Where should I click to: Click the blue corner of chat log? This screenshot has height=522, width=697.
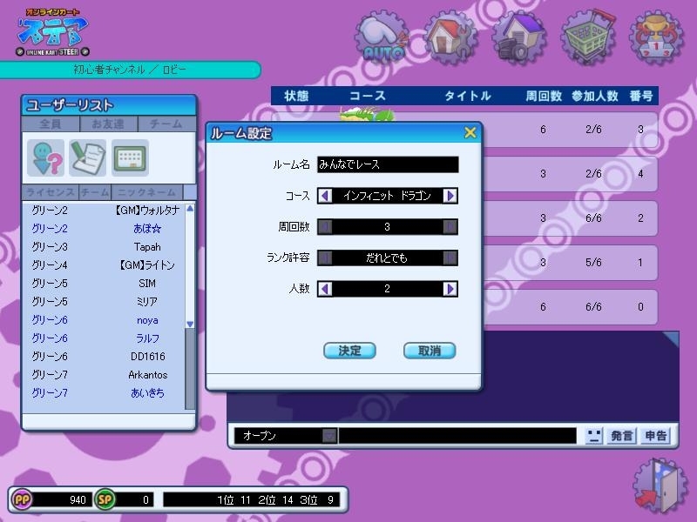tap(672, 338)
